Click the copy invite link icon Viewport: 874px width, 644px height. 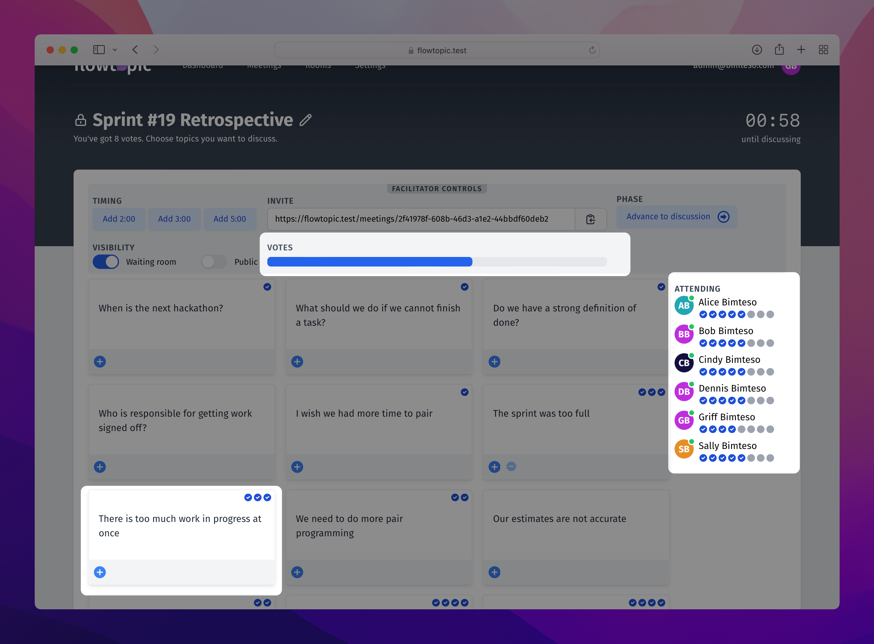click(590, 219)
